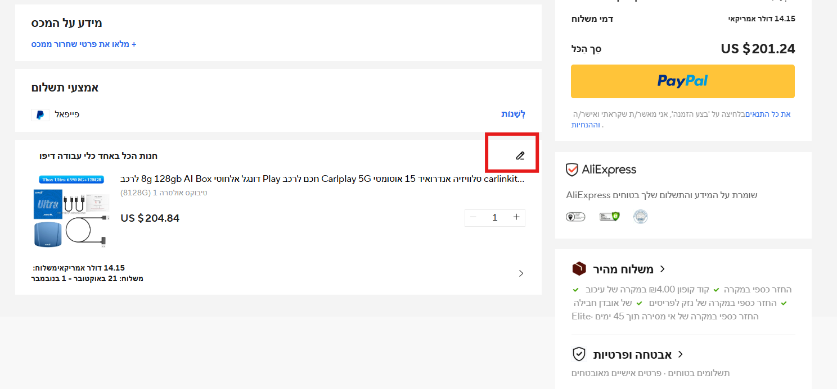The width and height of the screenshot is (837, 389).
Task: Click the Carlplay AI Box product title
Action: (322, 179)
